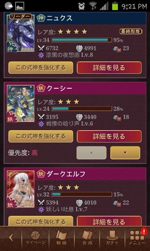Open the 物語 scroll icon

point(61,238)
